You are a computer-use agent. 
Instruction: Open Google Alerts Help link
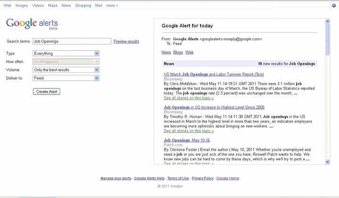click(149, 179)
